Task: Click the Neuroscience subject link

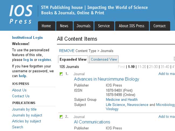Action: click(138, 105)
